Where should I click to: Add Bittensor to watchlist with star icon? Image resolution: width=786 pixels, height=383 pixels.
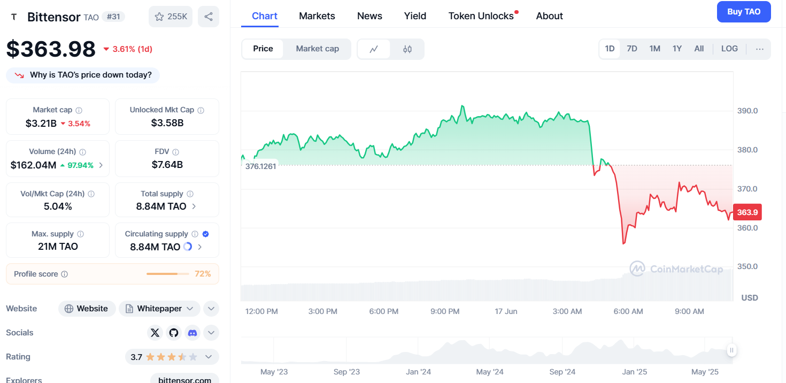point(171,17)
